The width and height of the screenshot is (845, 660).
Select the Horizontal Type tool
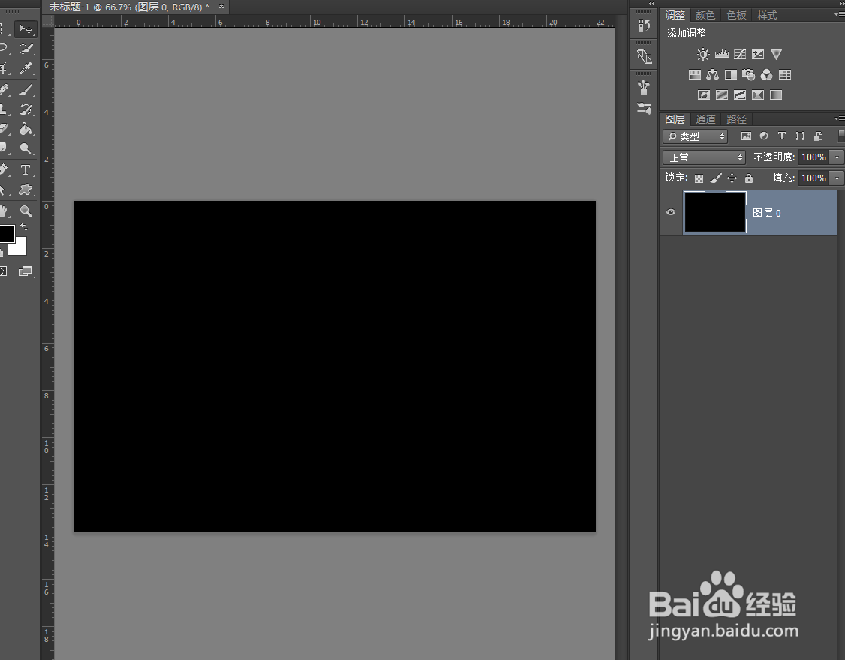point(26,170)
